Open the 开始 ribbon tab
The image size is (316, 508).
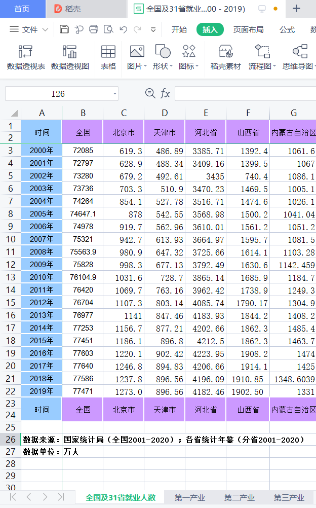[179, 30]
